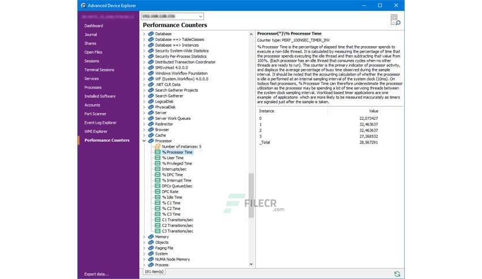Screen dimensions: 482x279
Task: Open the search counters icon at top right
Action: click(x=395, y=20)
